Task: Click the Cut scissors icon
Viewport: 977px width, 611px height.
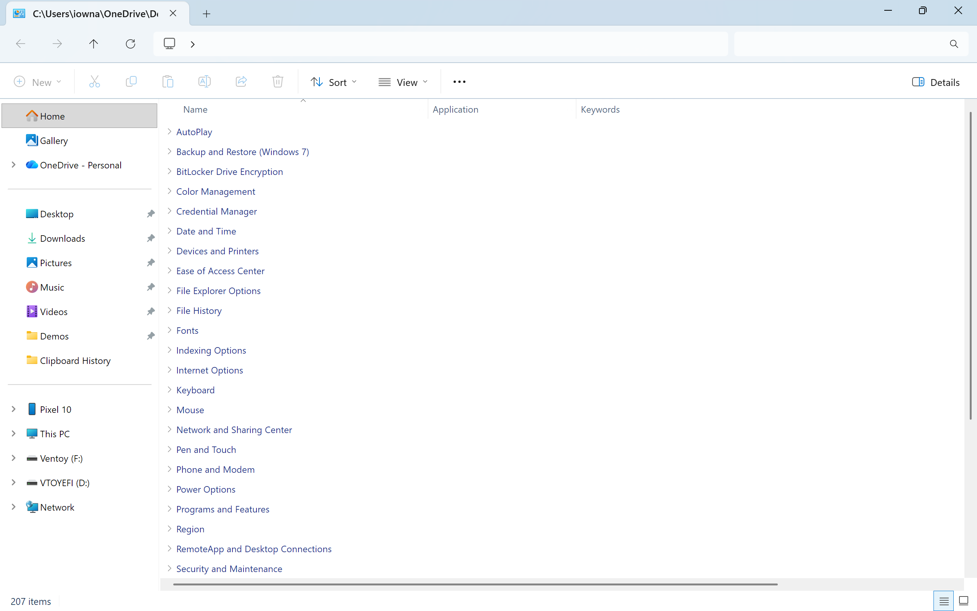Action: pyautogui.click(x=95, y=82)
